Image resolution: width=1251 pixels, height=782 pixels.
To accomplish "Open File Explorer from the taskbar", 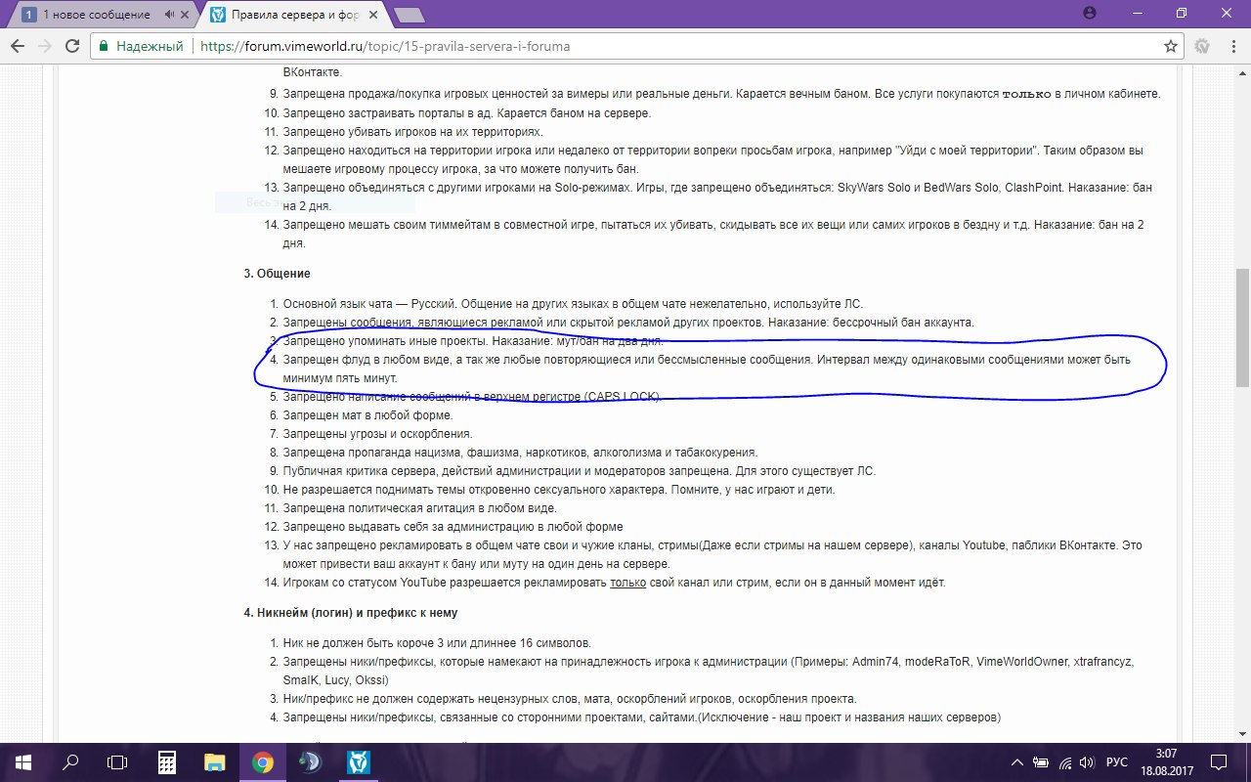I will pos(214,761).
